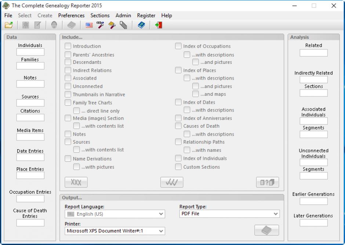Click the book button below Report Type
The width and height of the screenshot is (345, 245).
tap(266, 230)
